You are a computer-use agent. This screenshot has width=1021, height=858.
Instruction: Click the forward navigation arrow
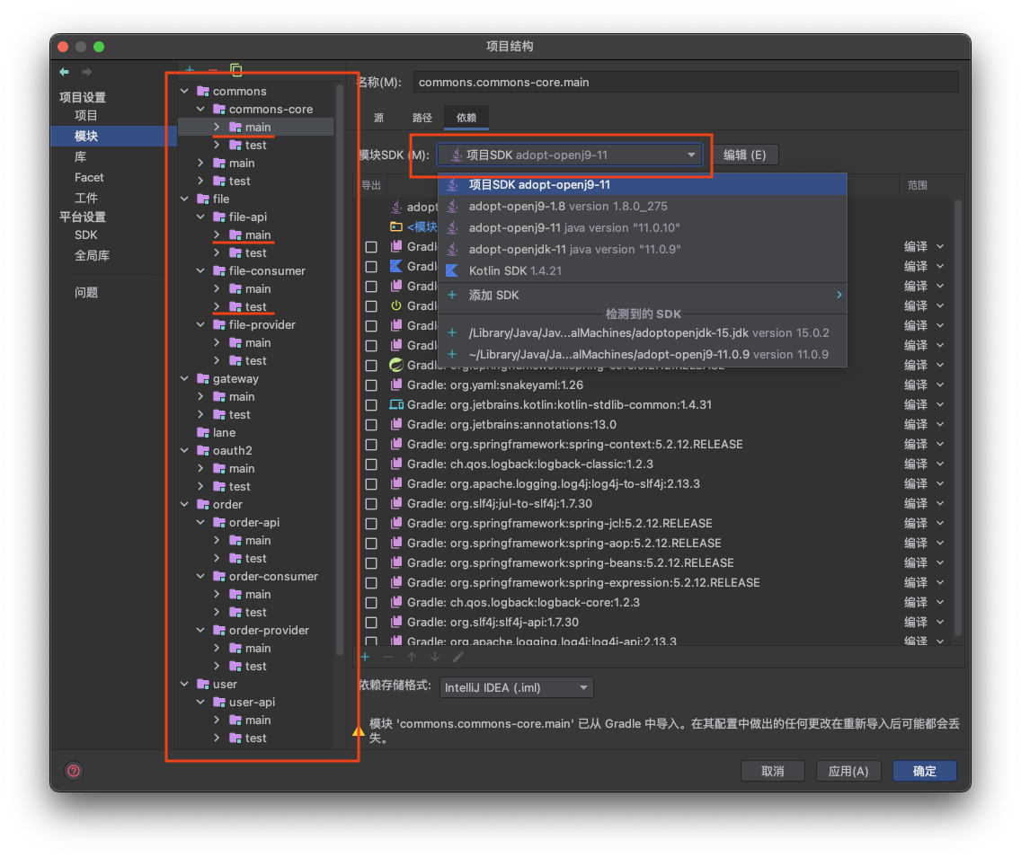tap(86, 72)
